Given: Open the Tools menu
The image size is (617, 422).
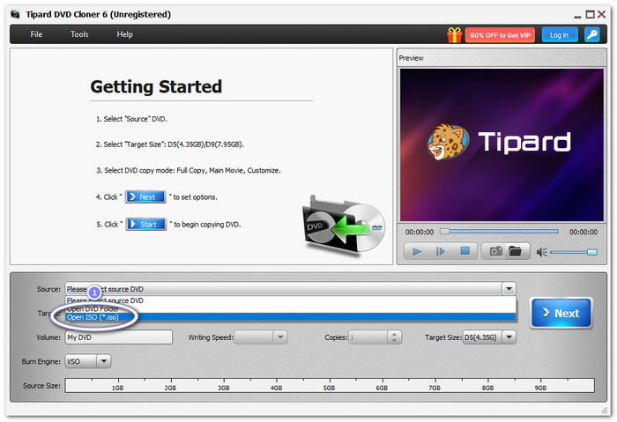Looking at the screenshot, I should click(79, 34).
